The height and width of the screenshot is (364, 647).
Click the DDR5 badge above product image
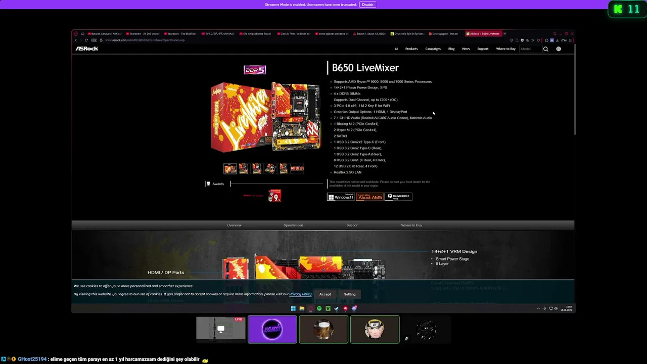(x=255, y=70)
